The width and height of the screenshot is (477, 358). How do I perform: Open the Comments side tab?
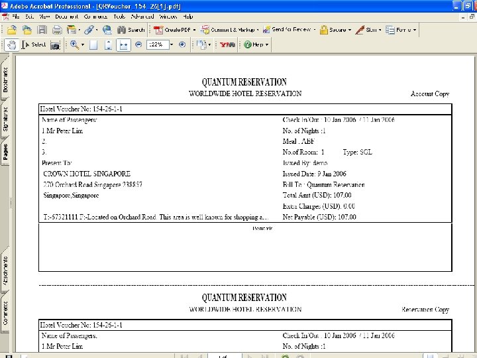(x=5, y=313)
